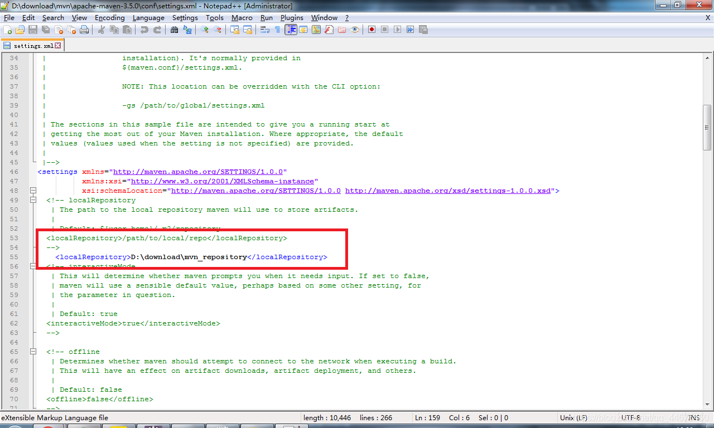Save the currently recorded macro
The height and width of the screenshot is (428, 714).
point(422,30)
